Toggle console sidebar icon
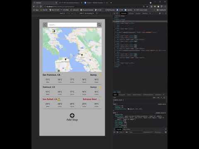199x149 pixels. tap(114, 132)
